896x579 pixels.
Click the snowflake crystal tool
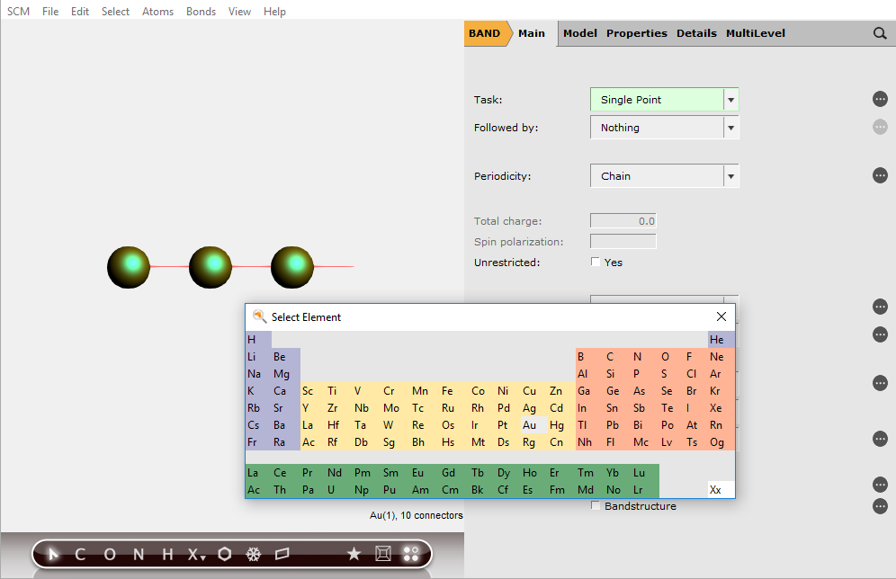pyautogui.click(x=253, y=554)
